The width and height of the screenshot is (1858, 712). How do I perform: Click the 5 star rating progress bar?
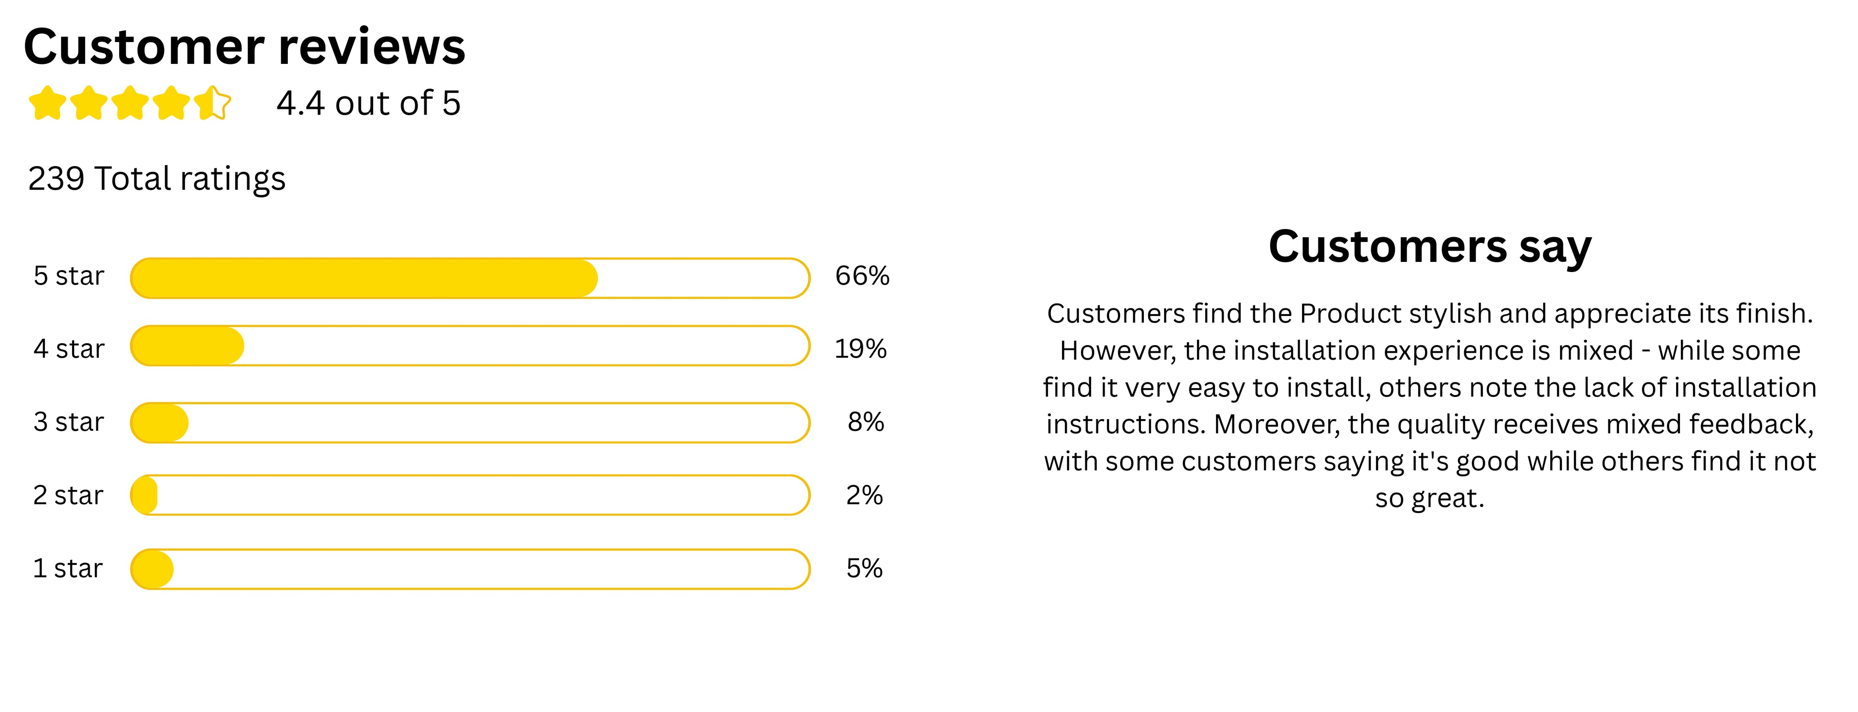(x=469, y=278)
